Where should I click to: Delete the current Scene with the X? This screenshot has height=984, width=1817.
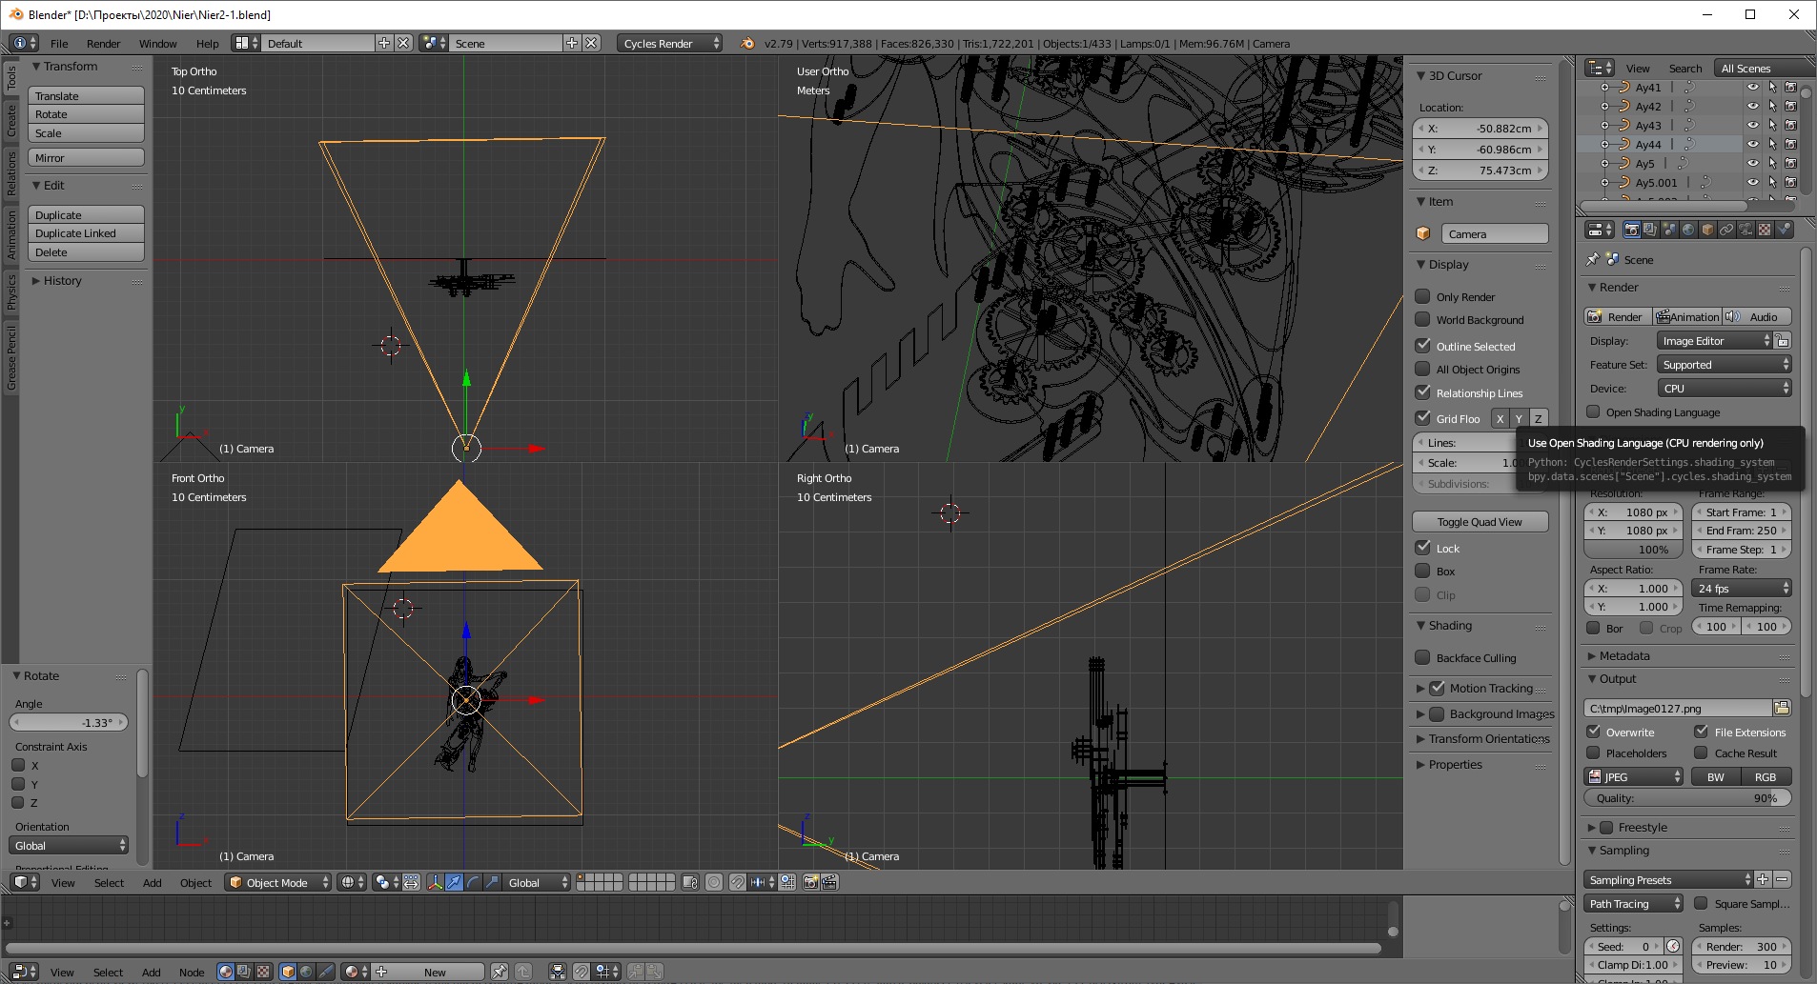click(x=592, y=43)
